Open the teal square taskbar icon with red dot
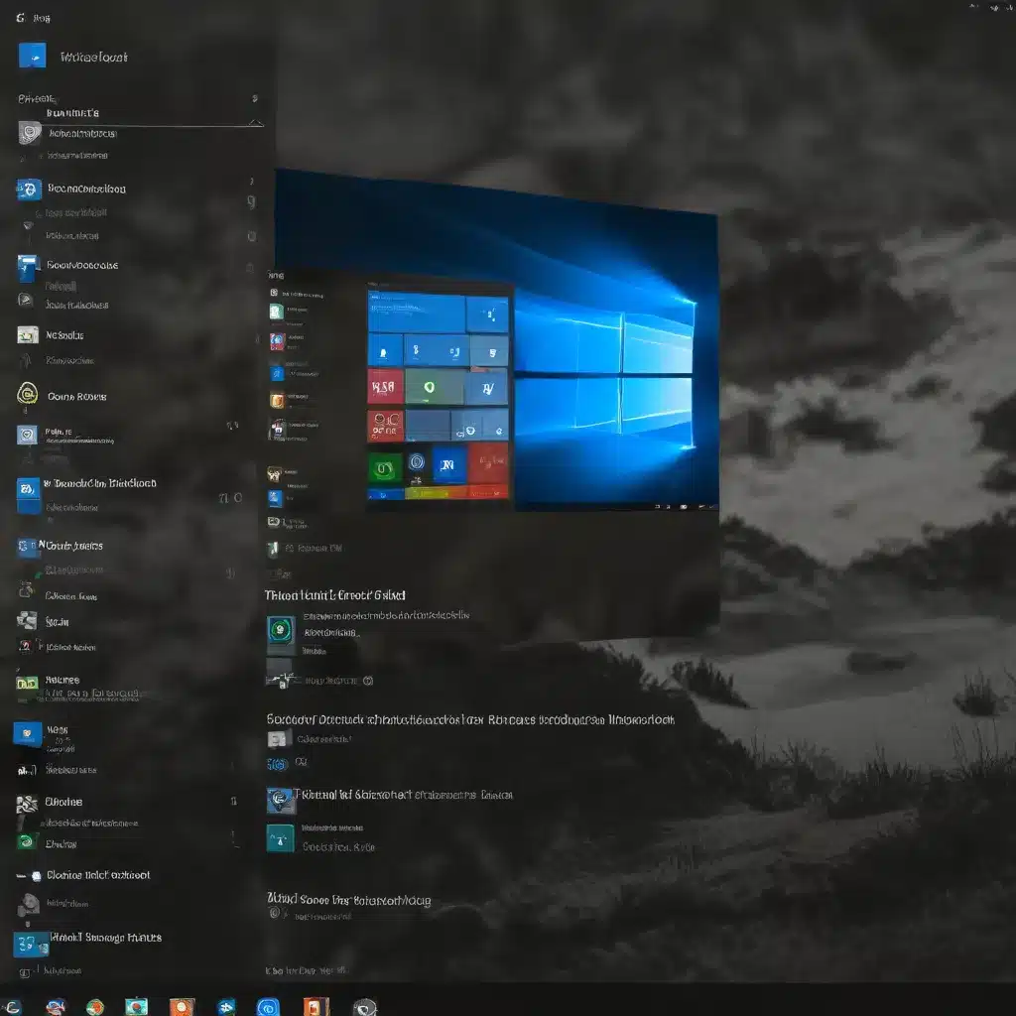Viewport: 1016px width, 1016px height. 137,1006
